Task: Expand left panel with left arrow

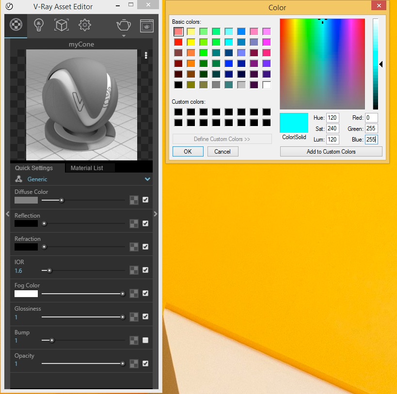Action: (8, 214)
